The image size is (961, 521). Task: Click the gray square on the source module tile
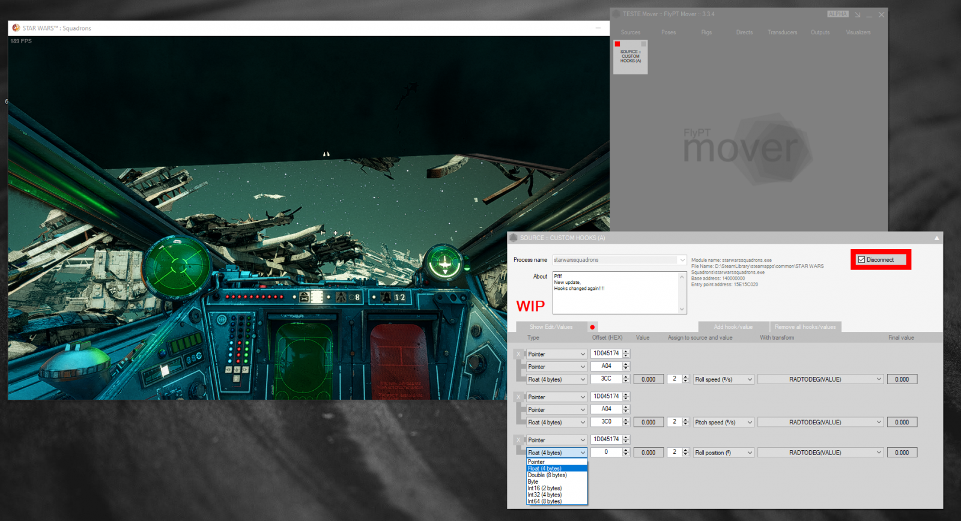pos(644,44)
